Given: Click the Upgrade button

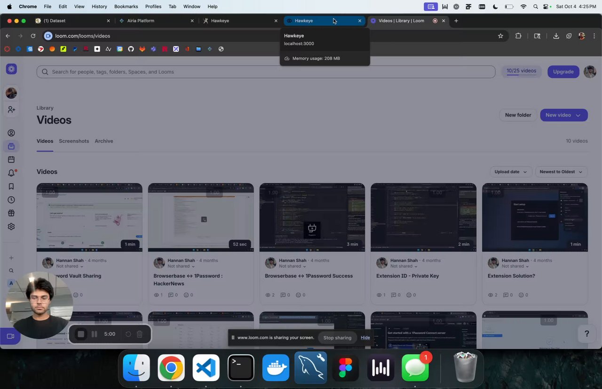Looking at the screenshot, I should pyautogui.click(x=563, y=71).
